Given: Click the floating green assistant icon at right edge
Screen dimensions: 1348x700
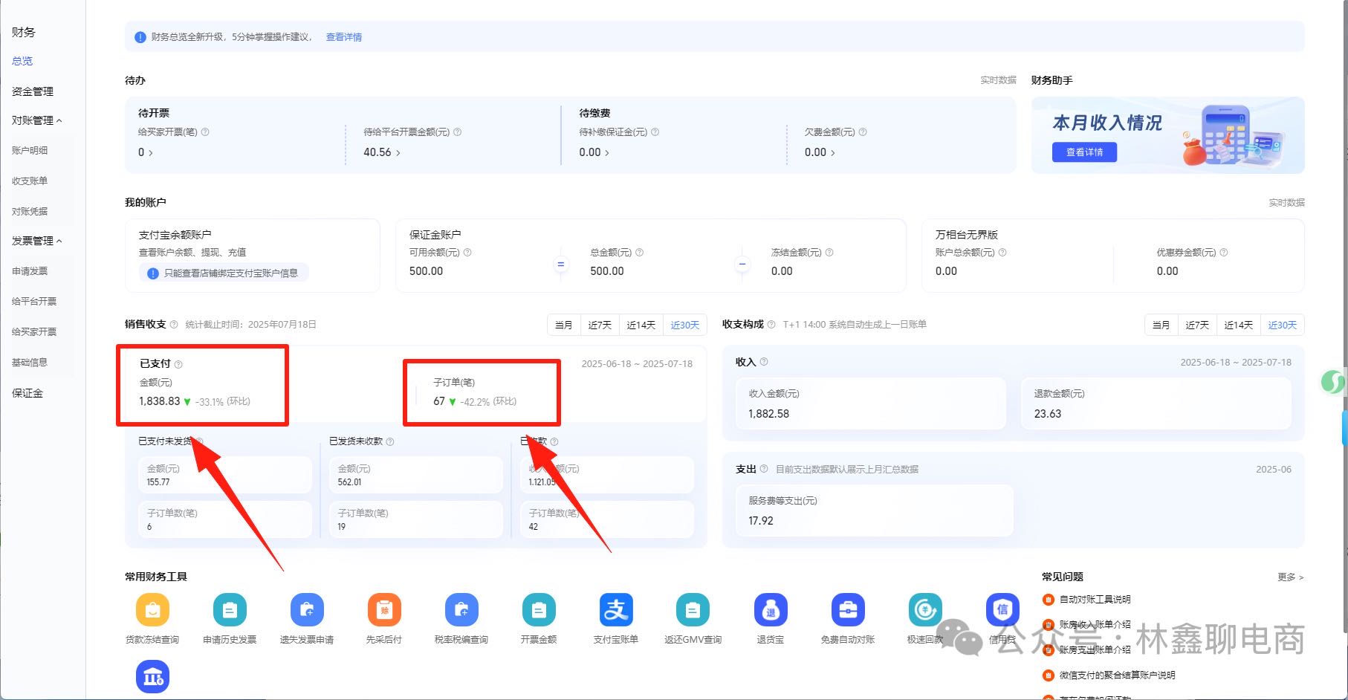Looking at the screenshot, I should point(1332,382).
